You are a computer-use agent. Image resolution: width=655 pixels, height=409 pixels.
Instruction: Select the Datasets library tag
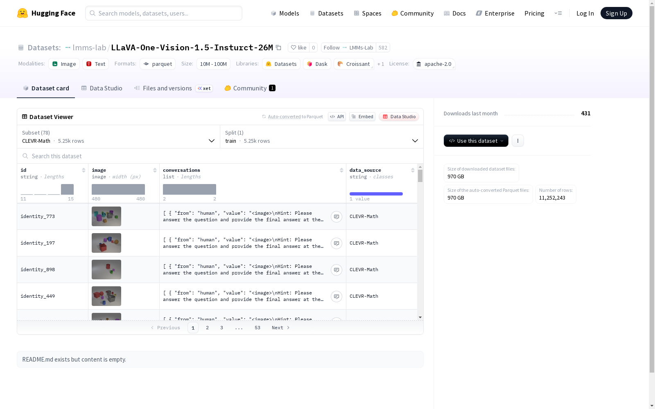(281, 64)
